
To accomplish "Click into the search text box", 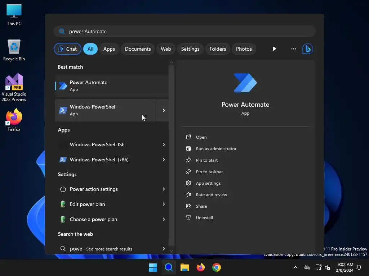I will [184, 31].
